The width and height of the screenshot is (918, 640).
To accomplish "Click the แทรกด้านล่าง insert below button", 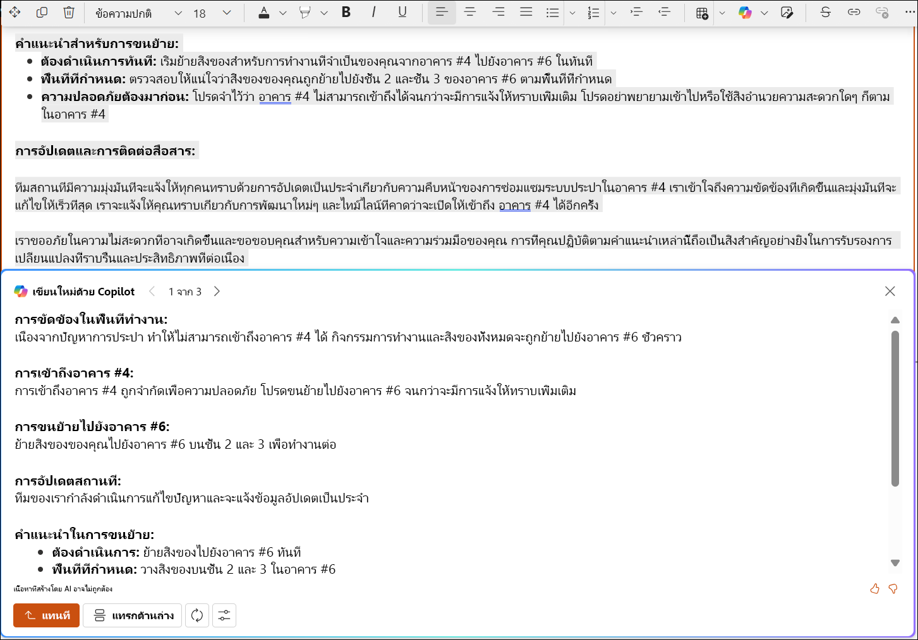I will point(133,615).
